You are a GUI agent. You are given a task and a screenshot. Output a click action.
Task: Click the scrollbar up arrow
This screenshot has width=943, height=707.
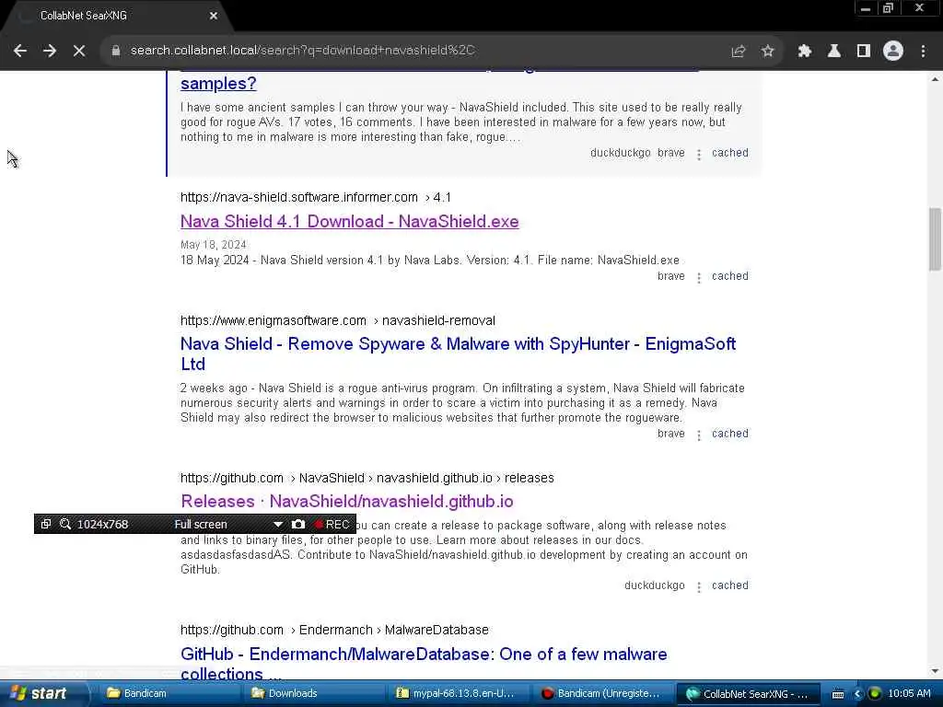(935, 79)
